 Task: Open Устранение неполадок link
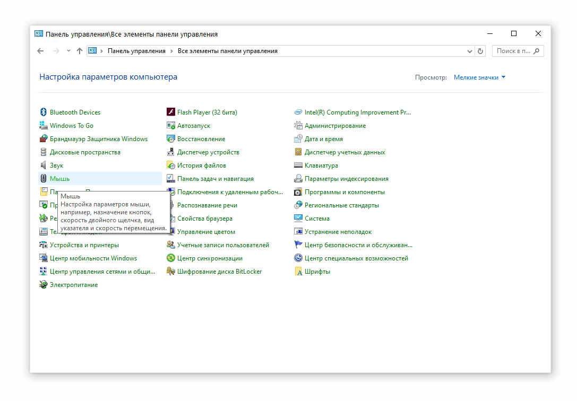[x=338, y=232]
